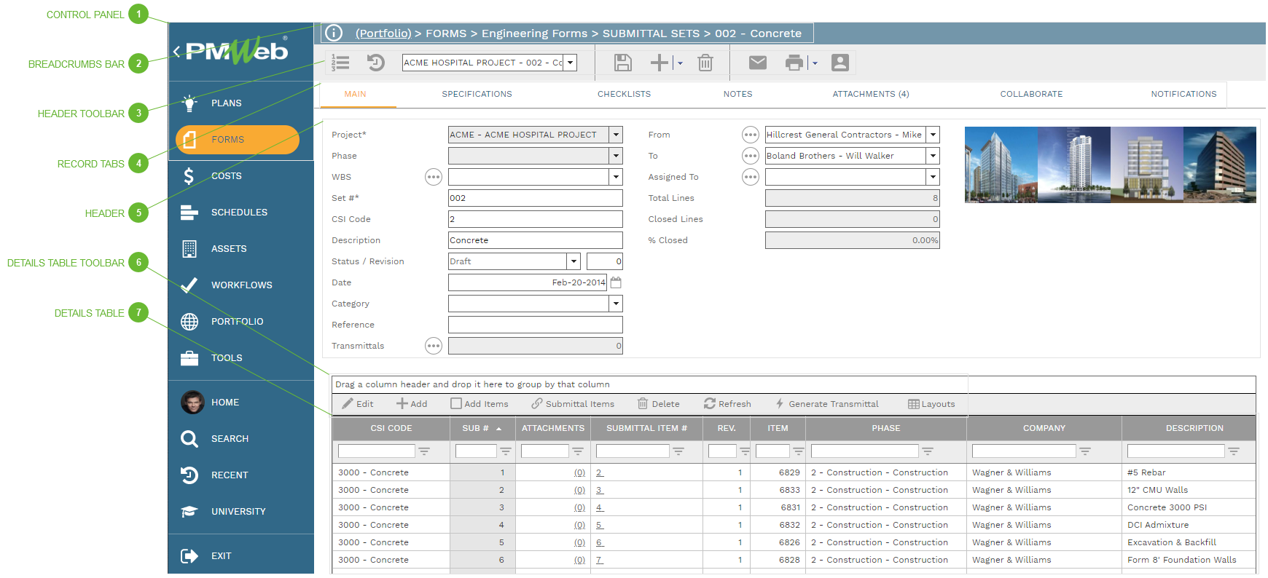Click the info icon in breadcrumbs bar
This screenshot has height=578, width=1268.
pos(333,33)
